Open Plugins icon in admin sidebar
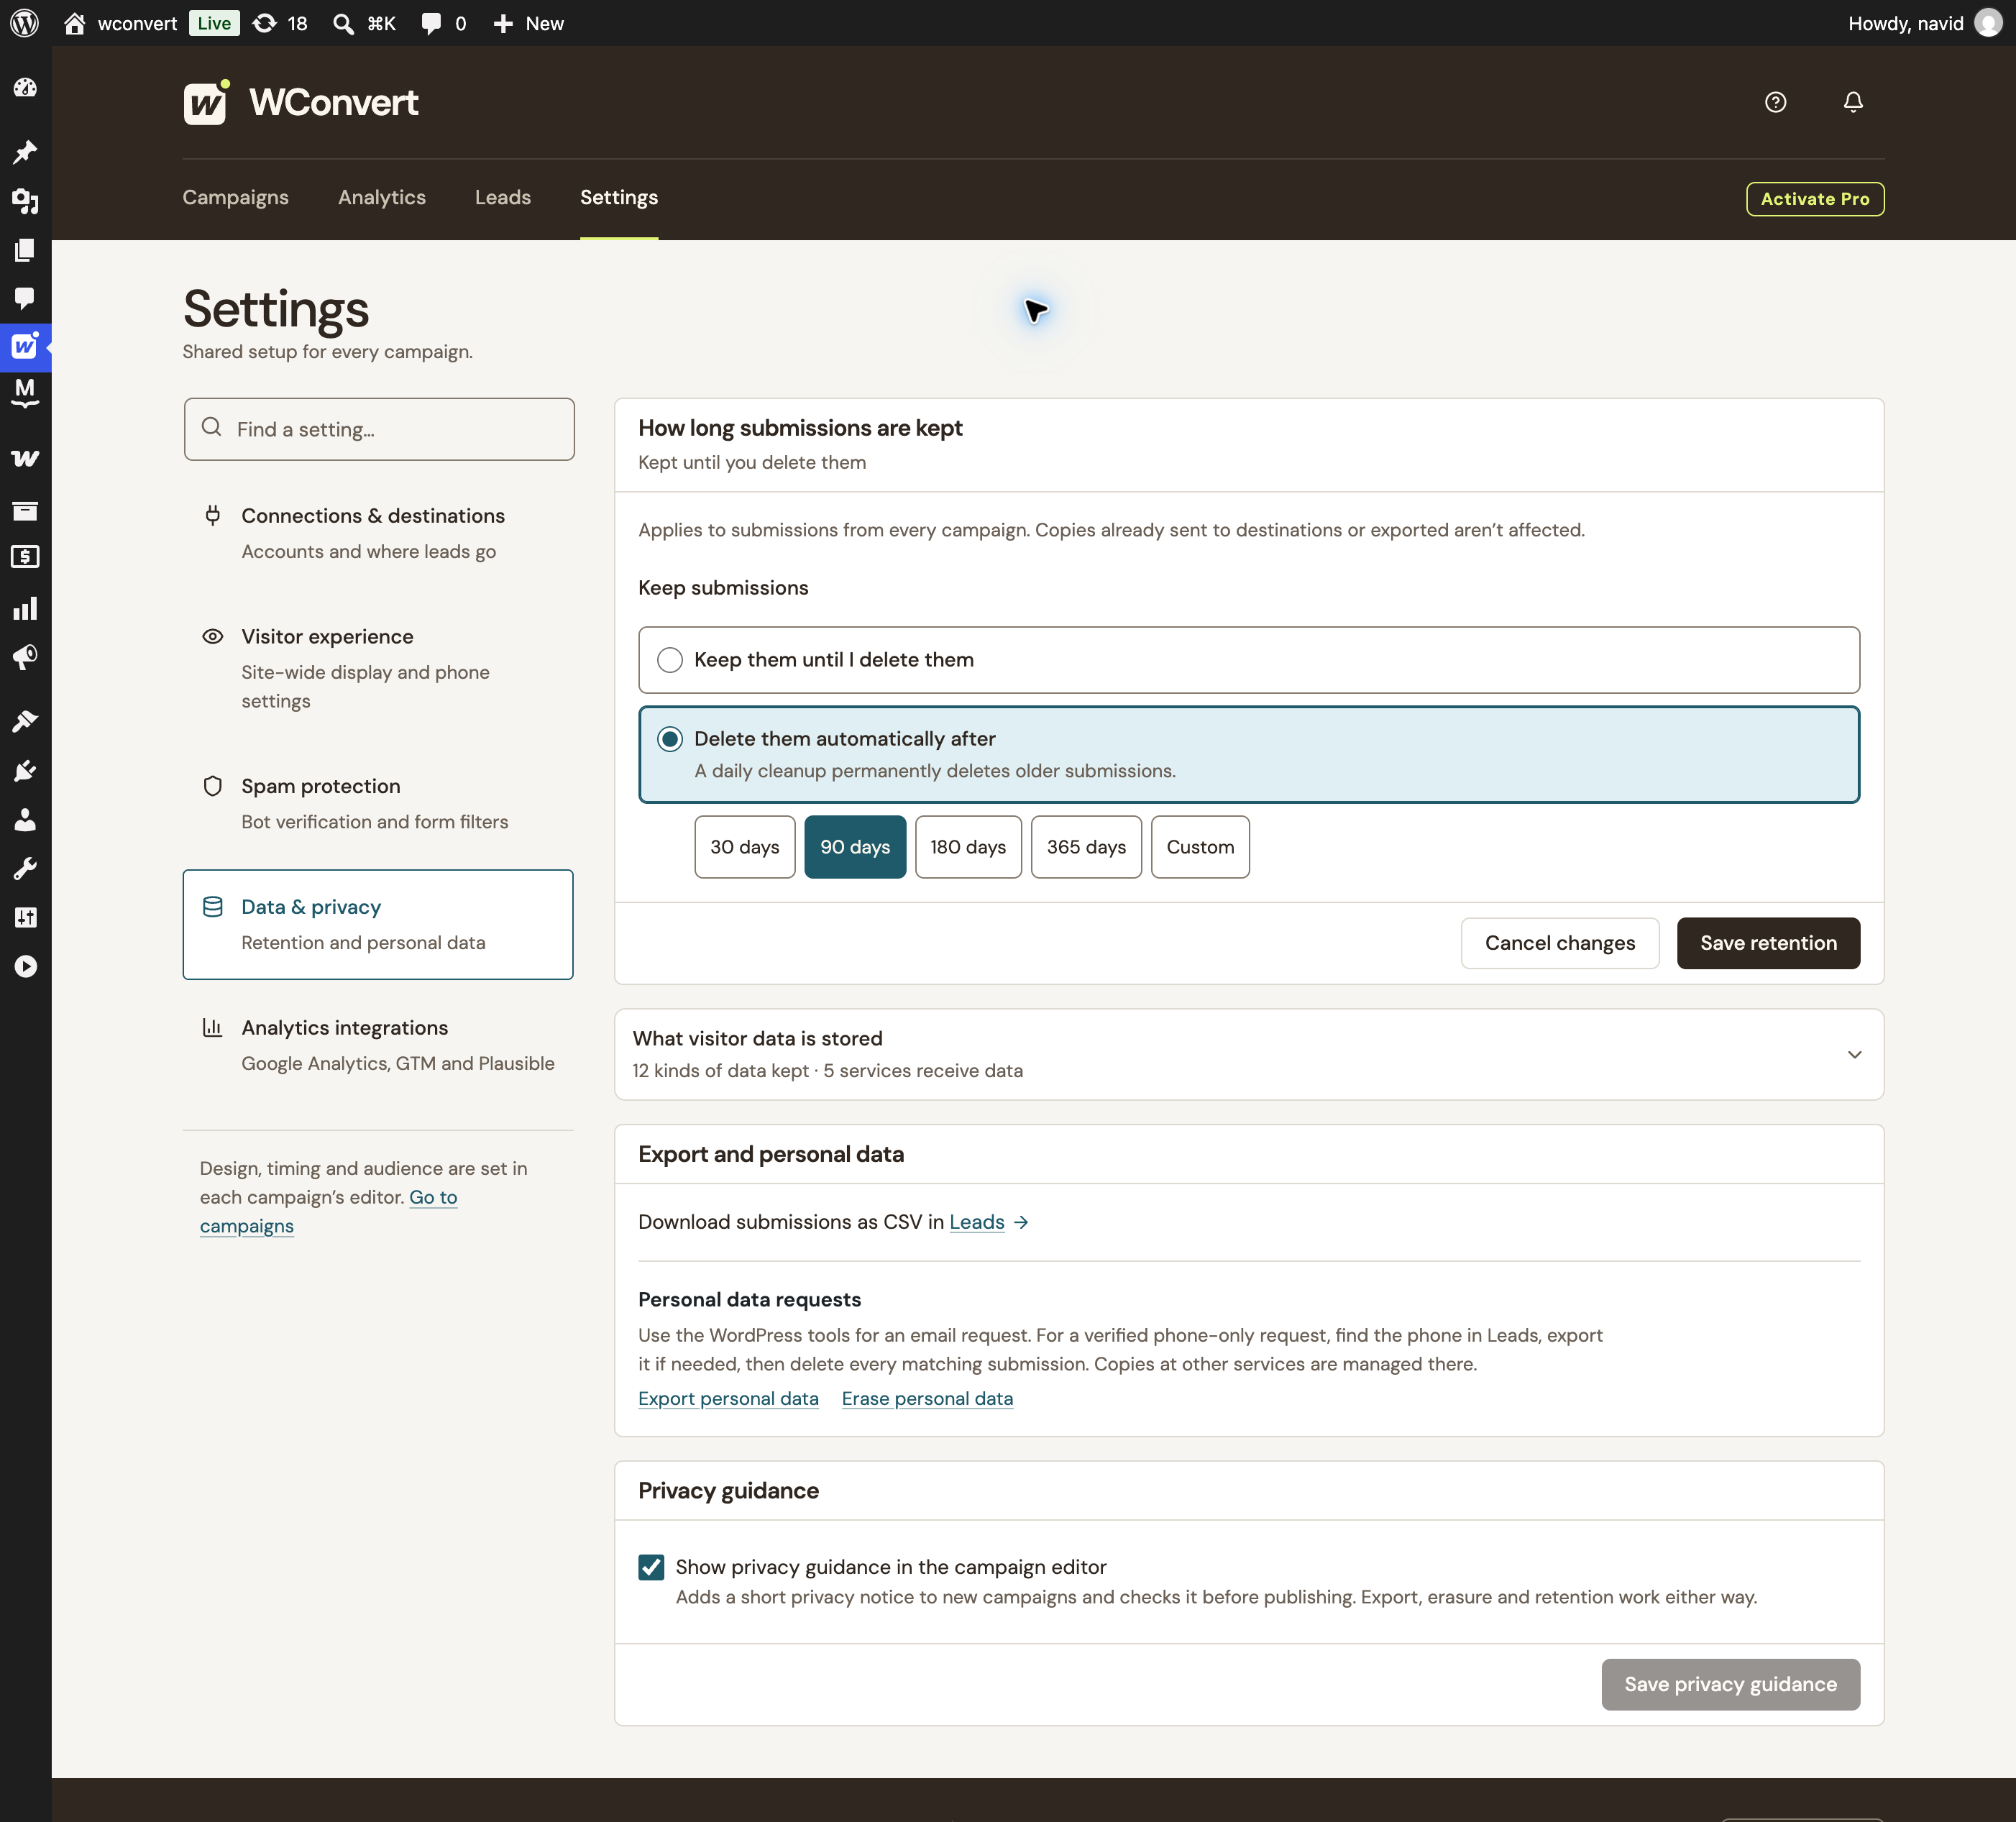 (25, 770)
